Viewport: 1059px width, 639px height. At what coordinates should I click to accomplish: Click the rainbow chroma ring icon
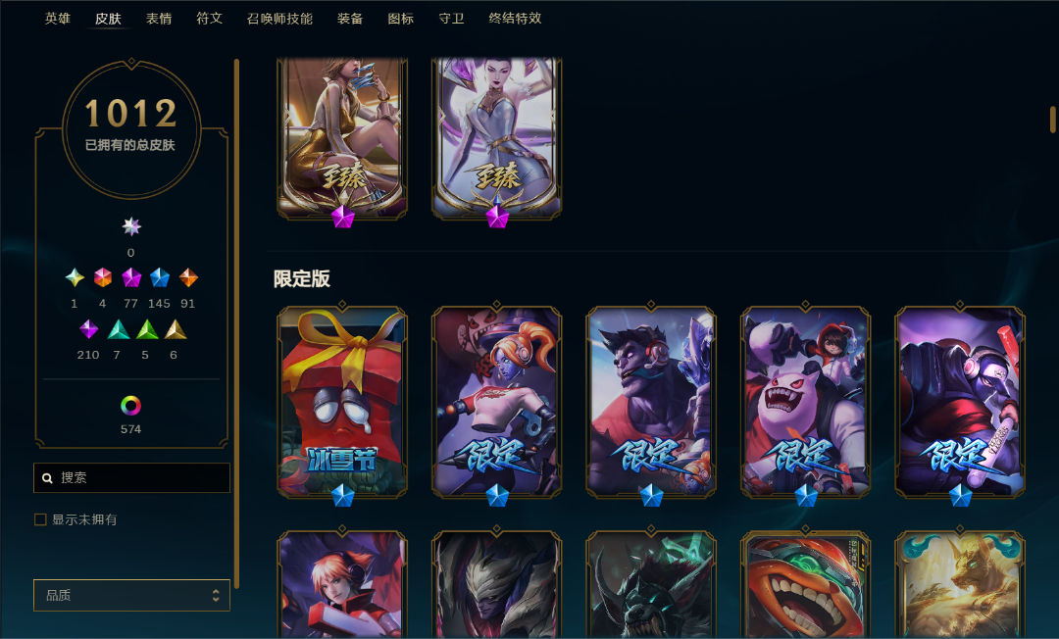coord(131,406)
